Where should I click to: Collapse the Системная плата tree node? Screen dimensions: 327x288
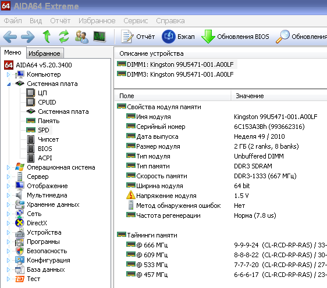(x=9, y=84)
